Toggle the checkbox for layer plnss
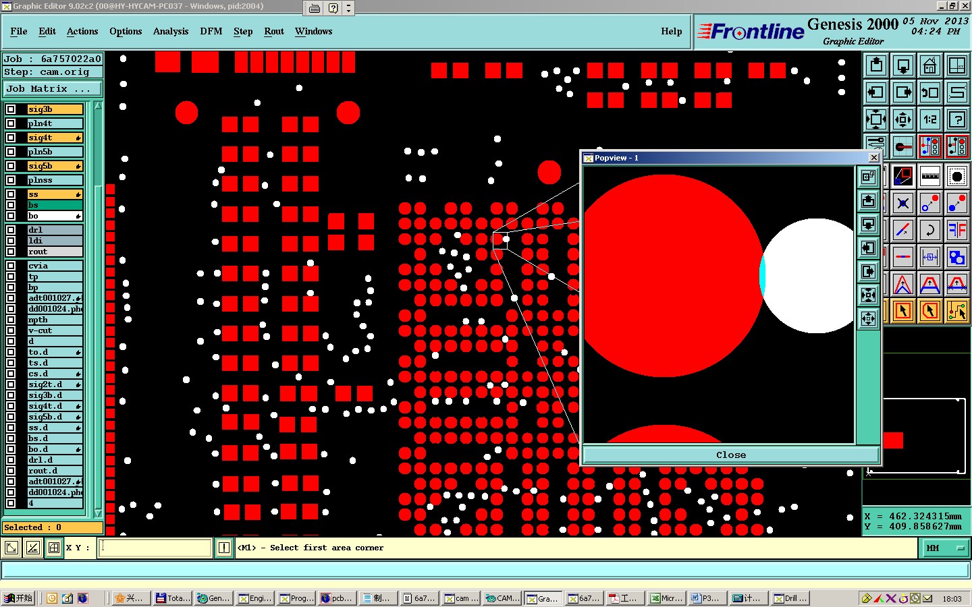The width and height of the screenshot is (972, 607). pos(11,180)
